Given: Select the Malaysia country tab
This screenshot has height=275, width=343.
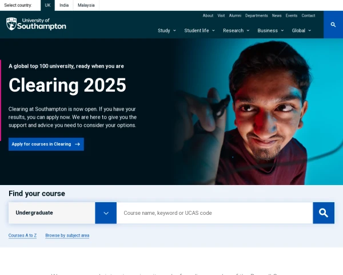Looking at the screenshot, I should click(x=86, y=5).
